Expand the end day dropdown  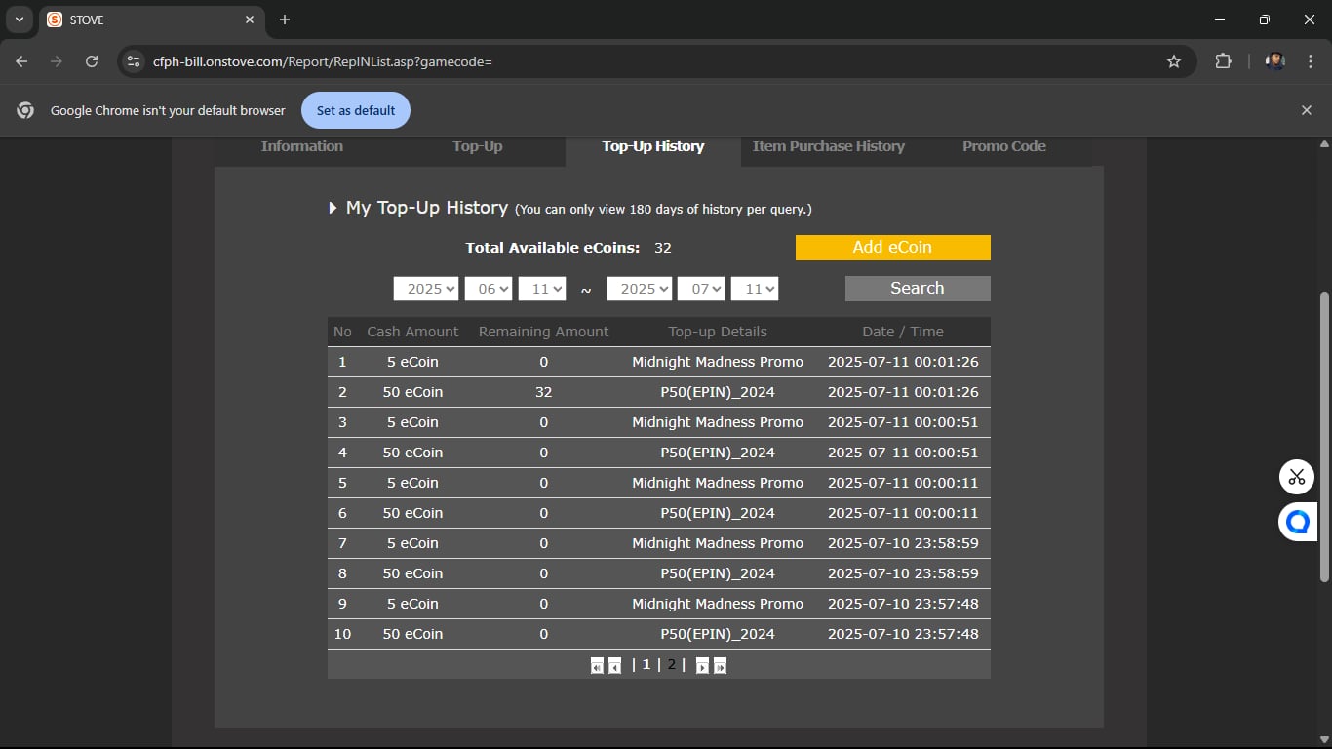click(x=754, y=289)
